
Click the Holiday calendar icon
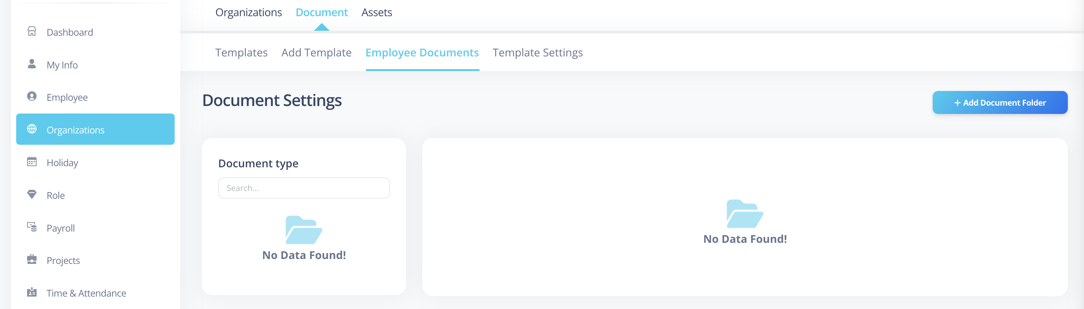coord(32,162)
